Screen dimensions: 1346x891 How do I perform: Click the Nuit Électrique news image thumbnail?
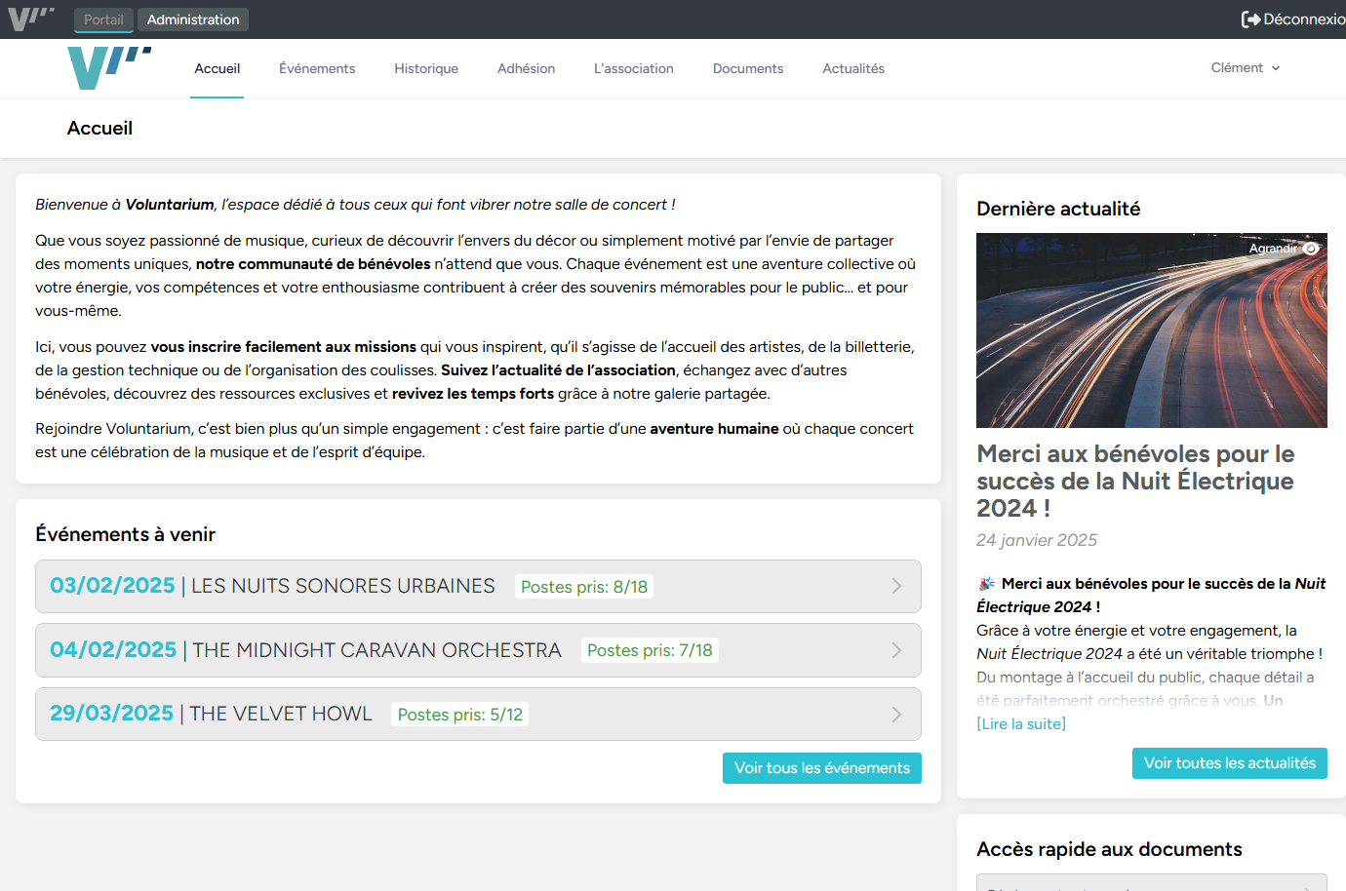point(1151,329)
